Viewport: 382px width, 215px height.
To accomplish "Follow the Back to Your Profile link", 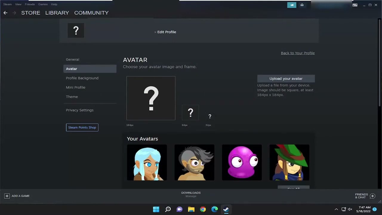I will [x=298, y=53].
